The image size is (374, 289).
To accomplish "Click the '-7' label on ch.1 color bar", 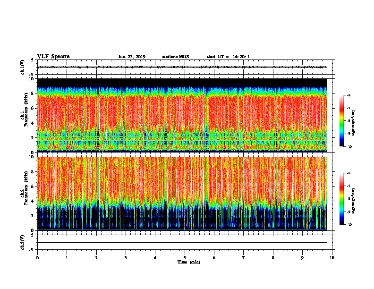I will coord(348,108).
